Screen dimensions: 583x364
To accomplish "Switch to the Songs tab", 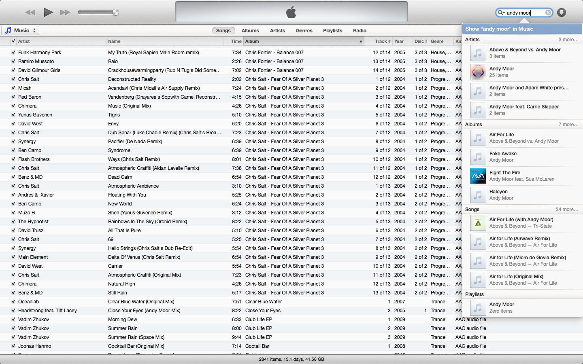I will (x=223, y=31).
